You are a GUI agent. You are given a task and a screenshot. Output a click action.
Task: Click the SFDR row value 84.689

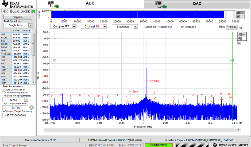coord(17,38)
